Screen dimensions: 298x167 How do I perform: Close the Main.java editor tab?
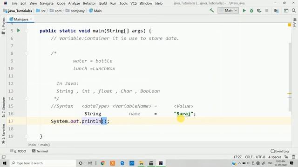click(31, 19)
